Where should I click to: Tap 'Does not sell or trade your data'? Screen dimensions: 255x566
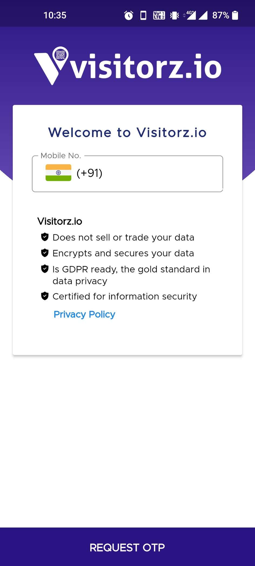123,237
